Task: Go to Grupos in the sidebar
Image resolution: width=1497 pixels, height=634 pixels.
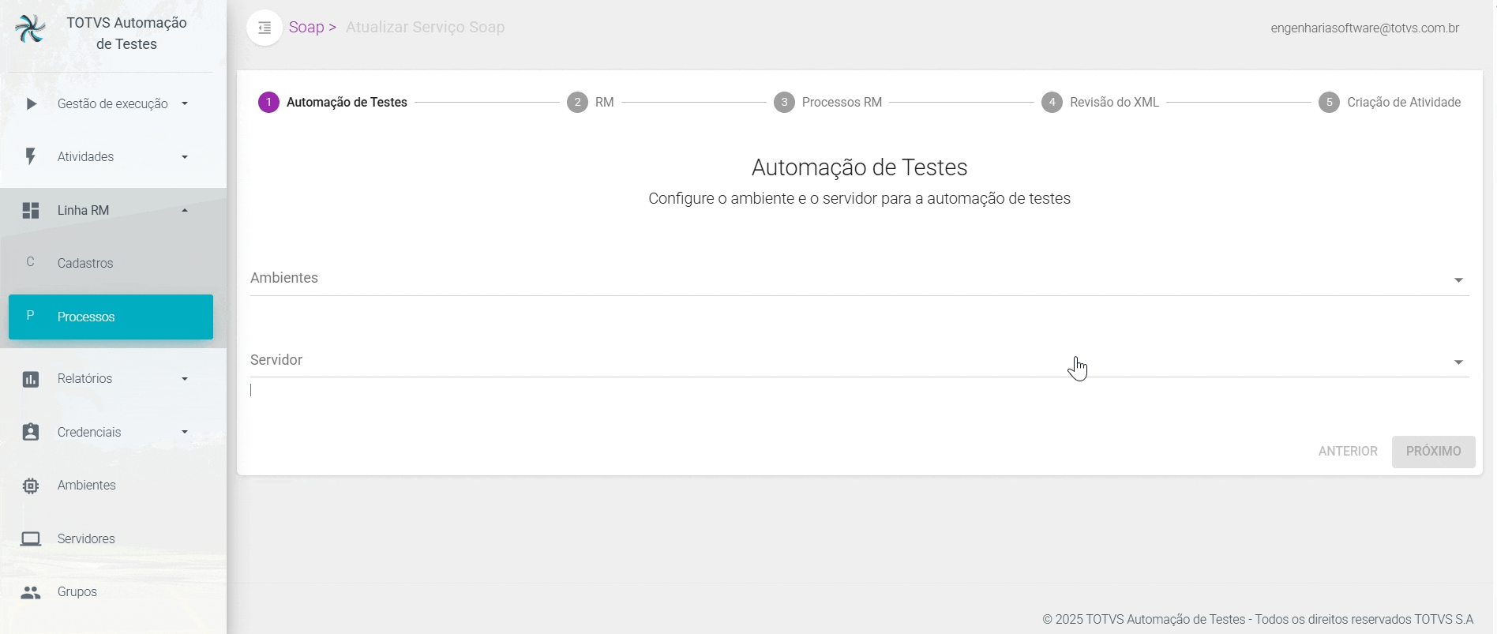Action: pyautogui.click(x=111, y=592)
